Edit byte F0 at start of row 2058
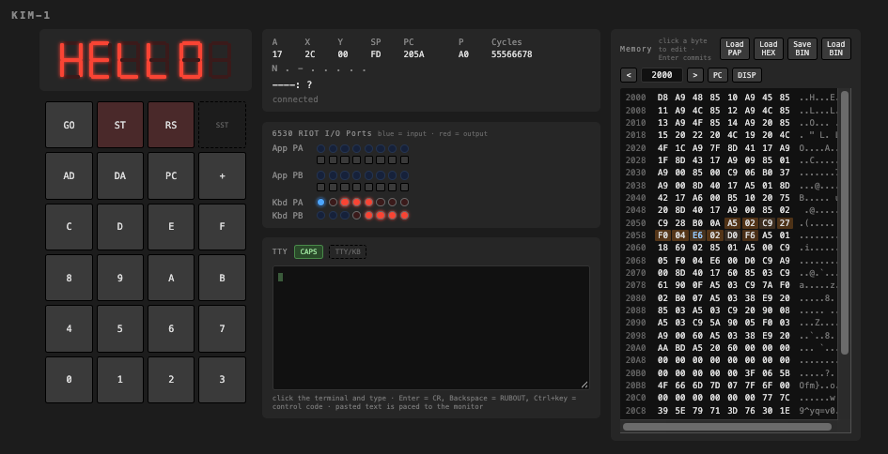The width and height of the screenshot is (888, 454). (662, 235)
